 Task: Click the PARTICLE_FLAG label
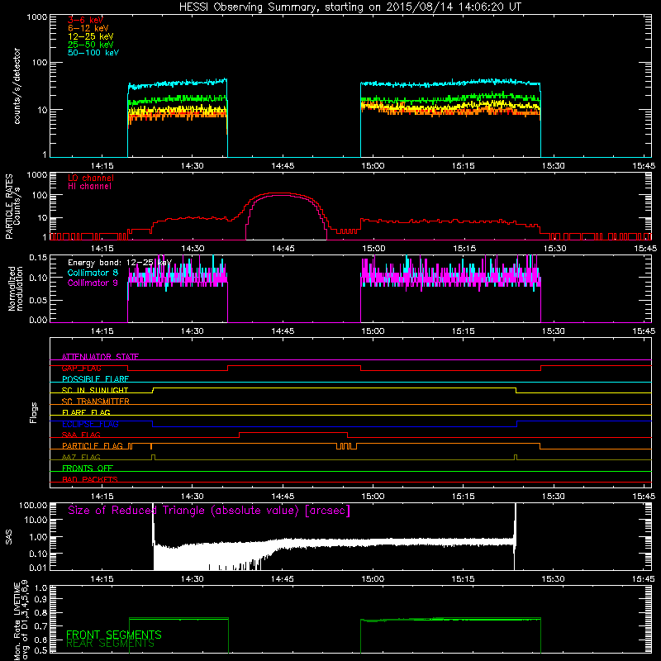(x=93, y=445)
